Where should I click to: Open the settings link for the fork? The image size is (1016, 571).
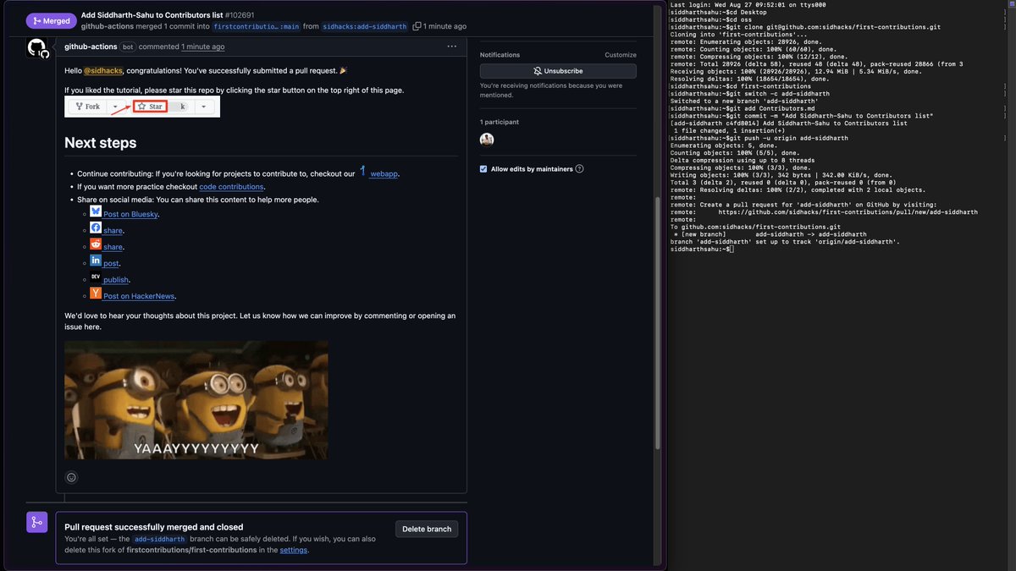[x=294, y=550]
